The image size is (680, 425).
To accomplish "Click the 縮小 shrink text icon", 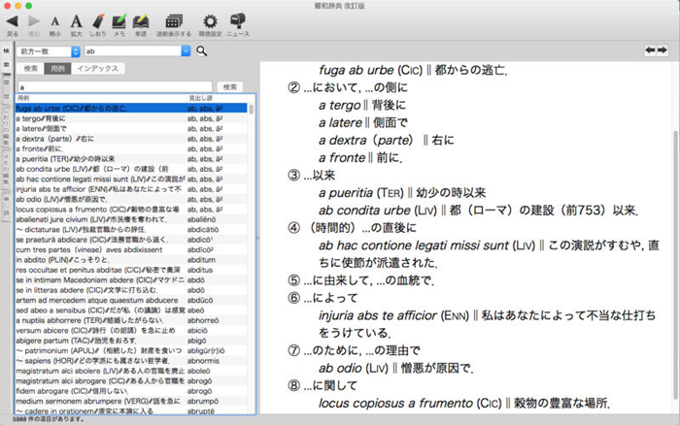I will point(54,19).
